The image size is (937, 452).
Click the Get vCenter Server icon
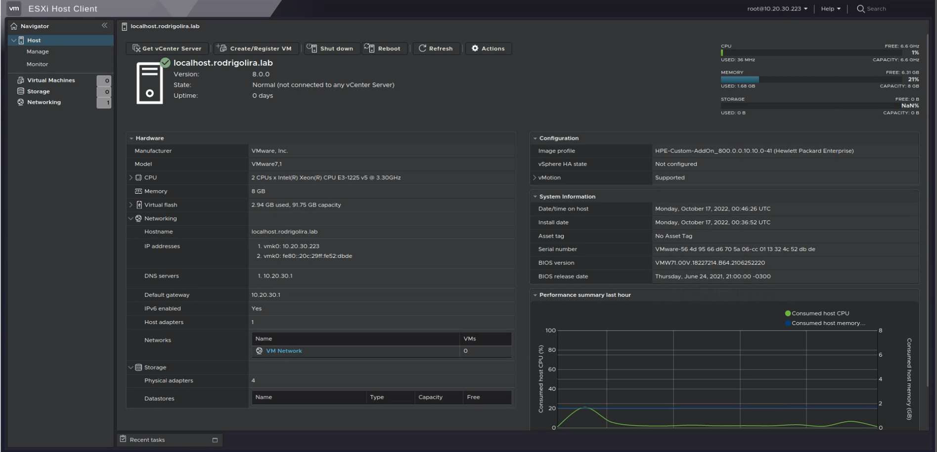click(x=136, y=48)
